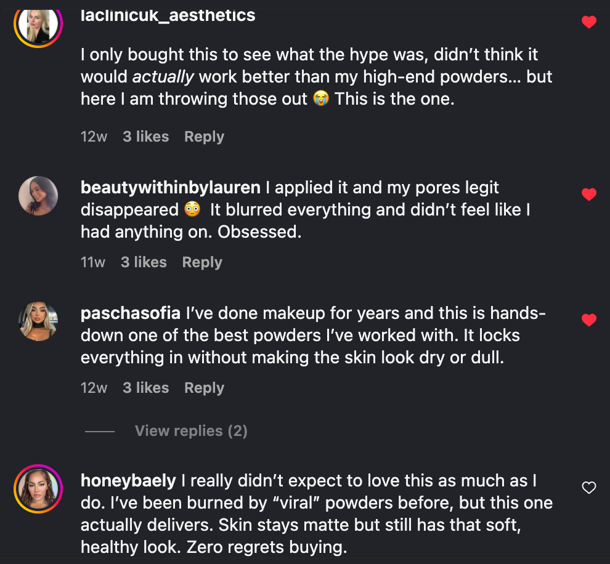
Task: Open honeybaely profile avatar
Action: pos(39,489)
